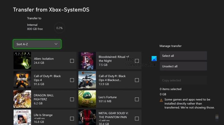The height and width of the screenshot is (125, 224).
Task: Click the DRAGON BALL FIGHTERZ title text
Action: (x=44, y=97)
